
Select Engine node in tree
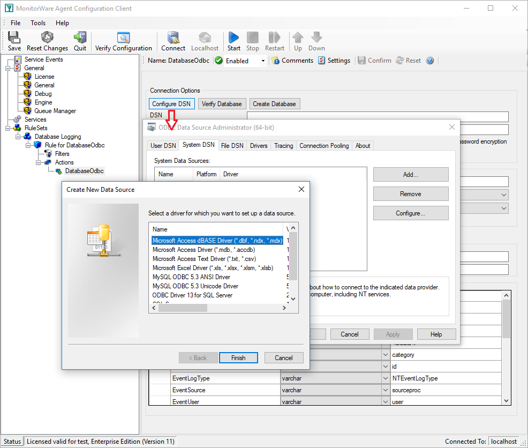43,102
